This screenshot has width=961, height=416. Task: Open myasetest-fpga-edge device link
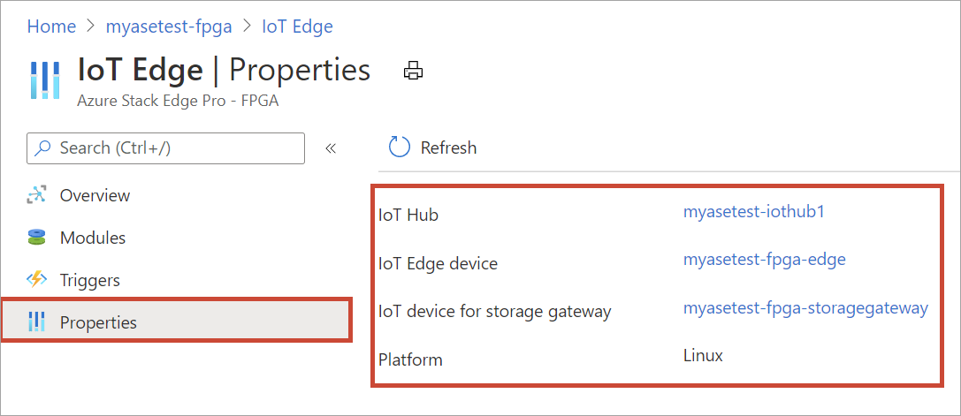[x=764, y=260]
